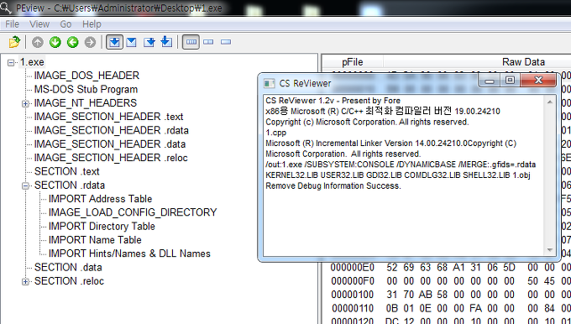Click the green back arrow icon

point(72,42)
